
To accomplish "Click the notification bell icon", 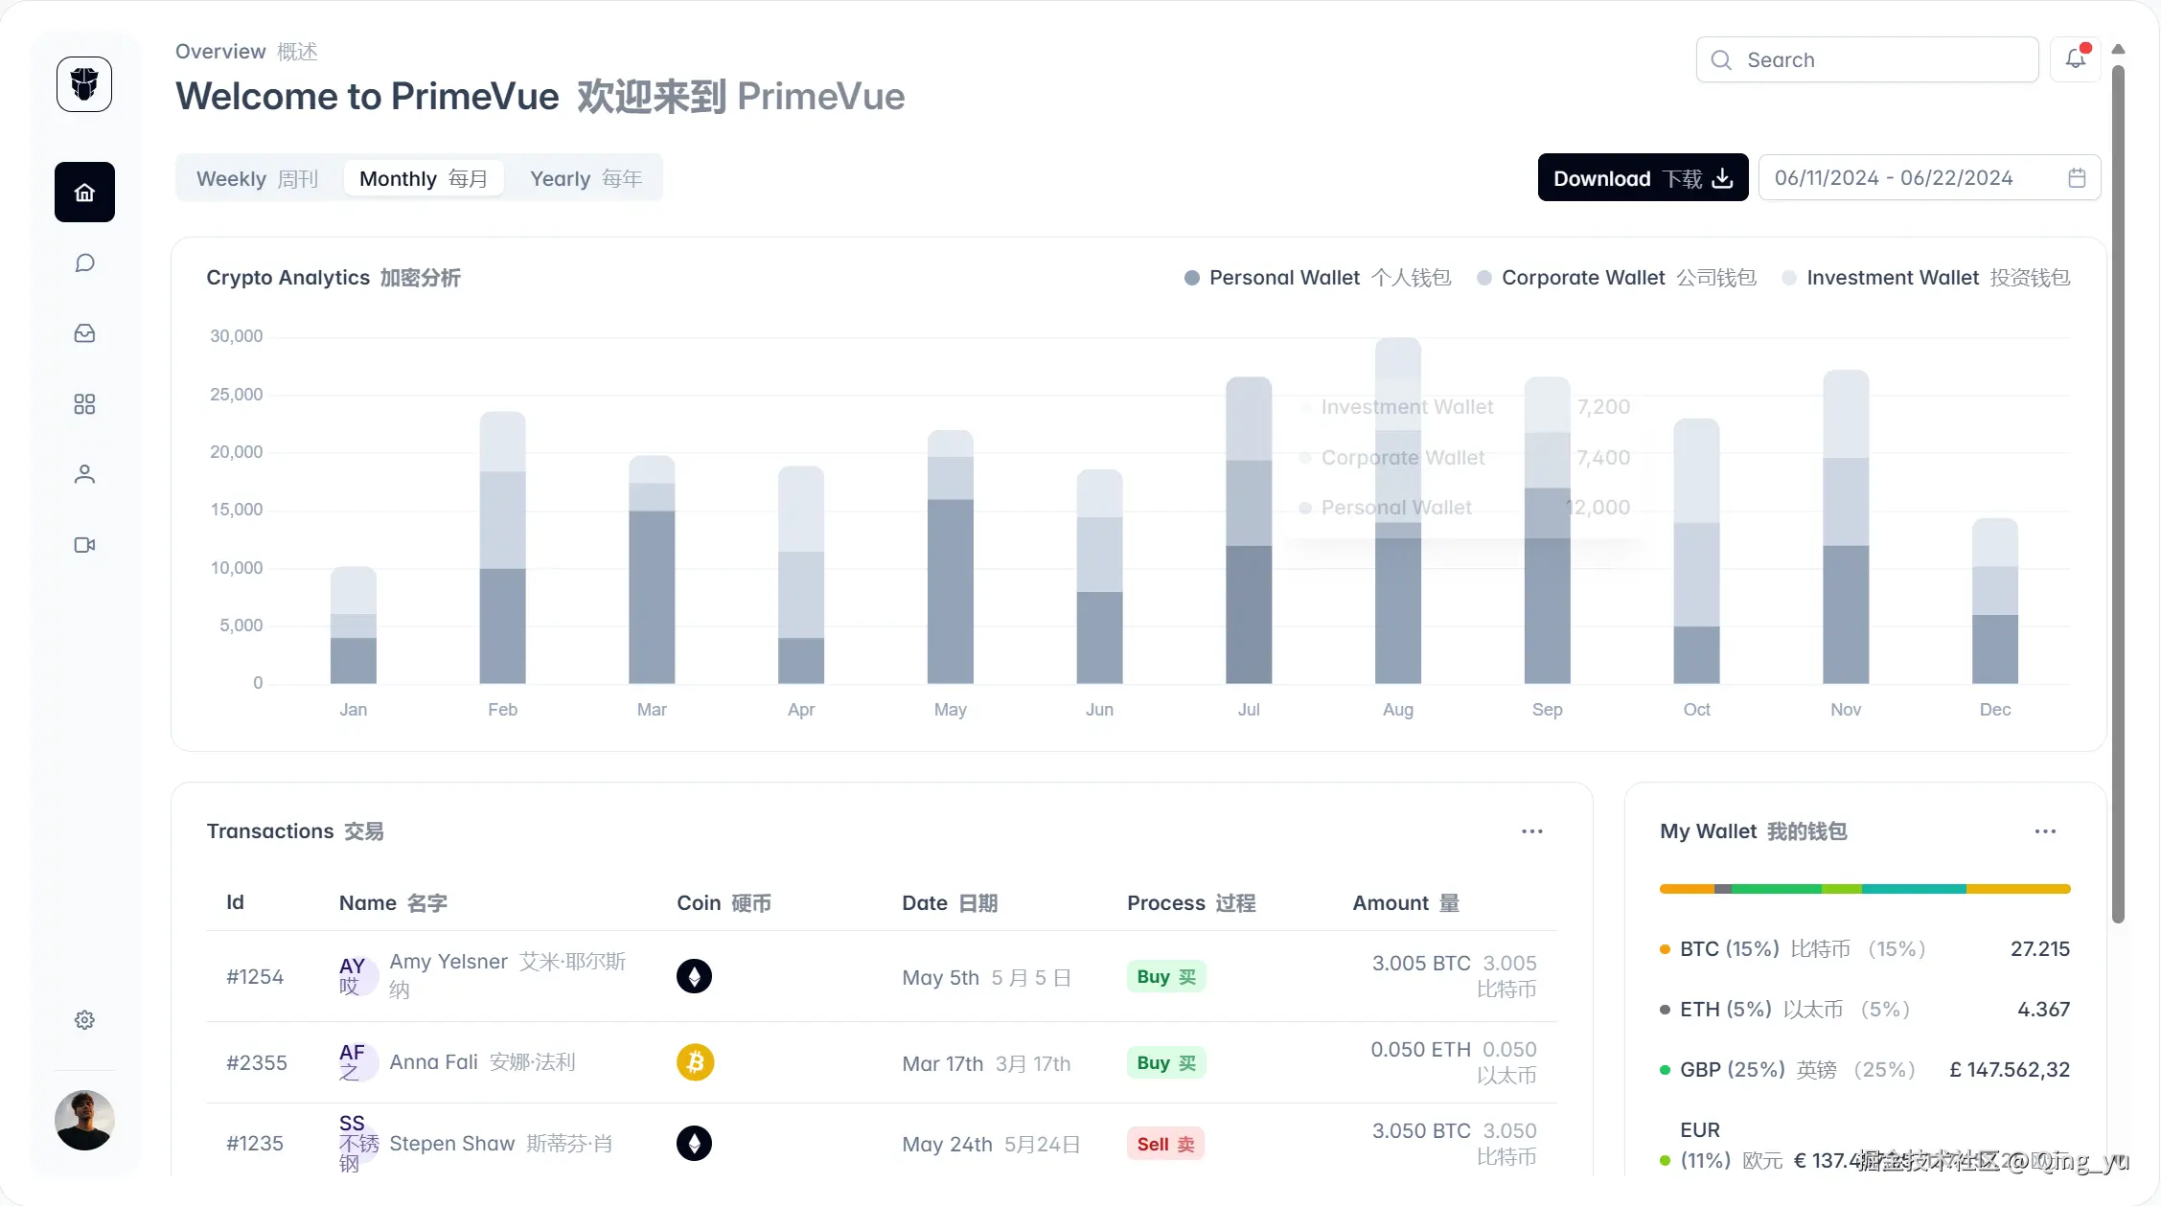I will [x=2075, y=59].
